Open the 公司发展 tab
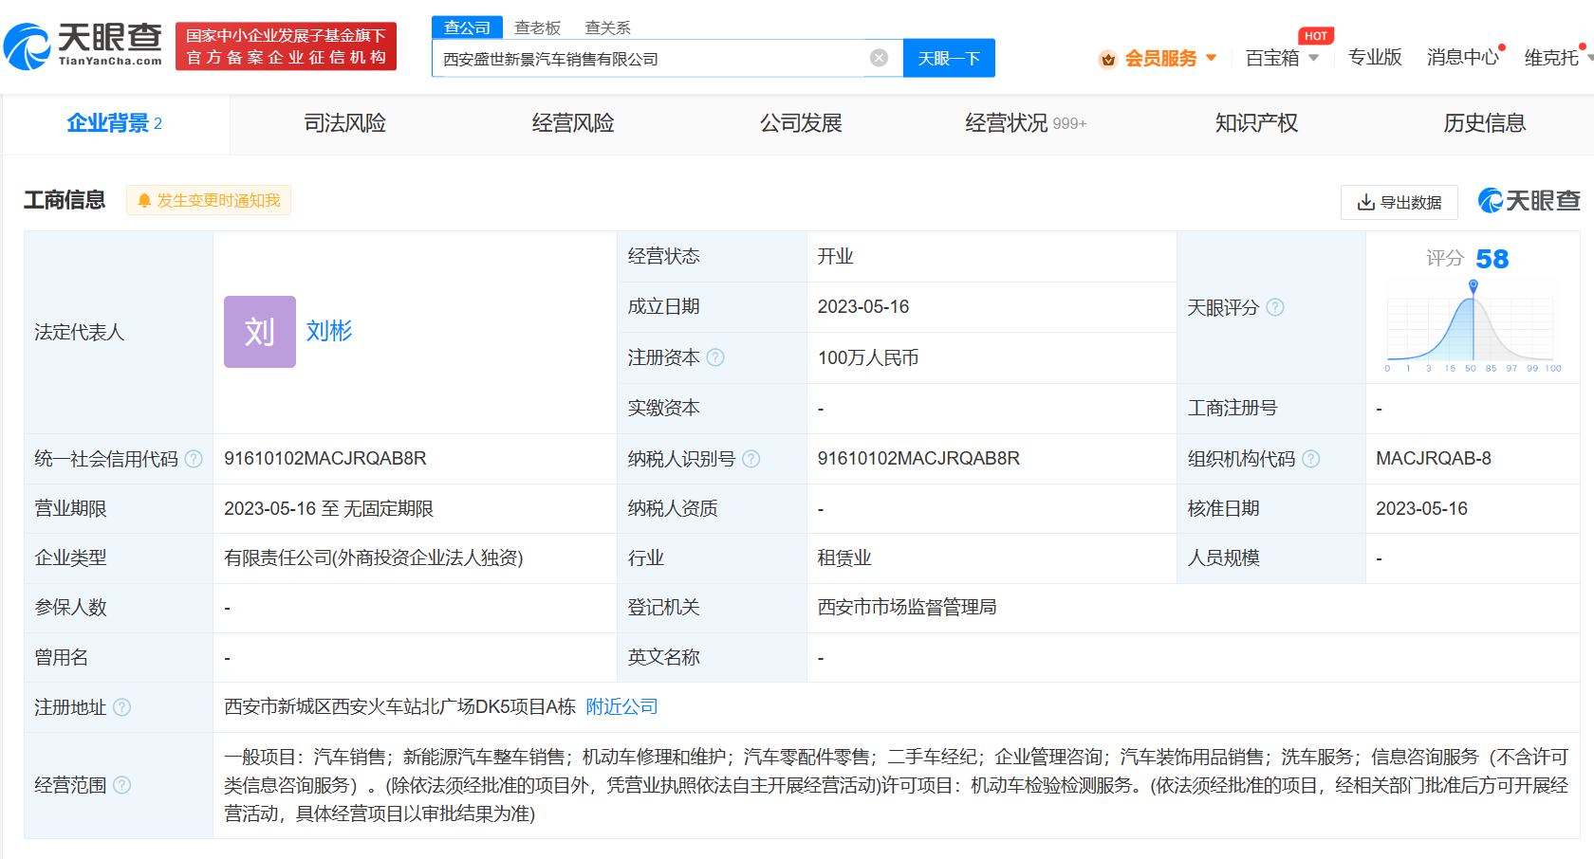The image size is (1594, 859). (x=801, y=123)
